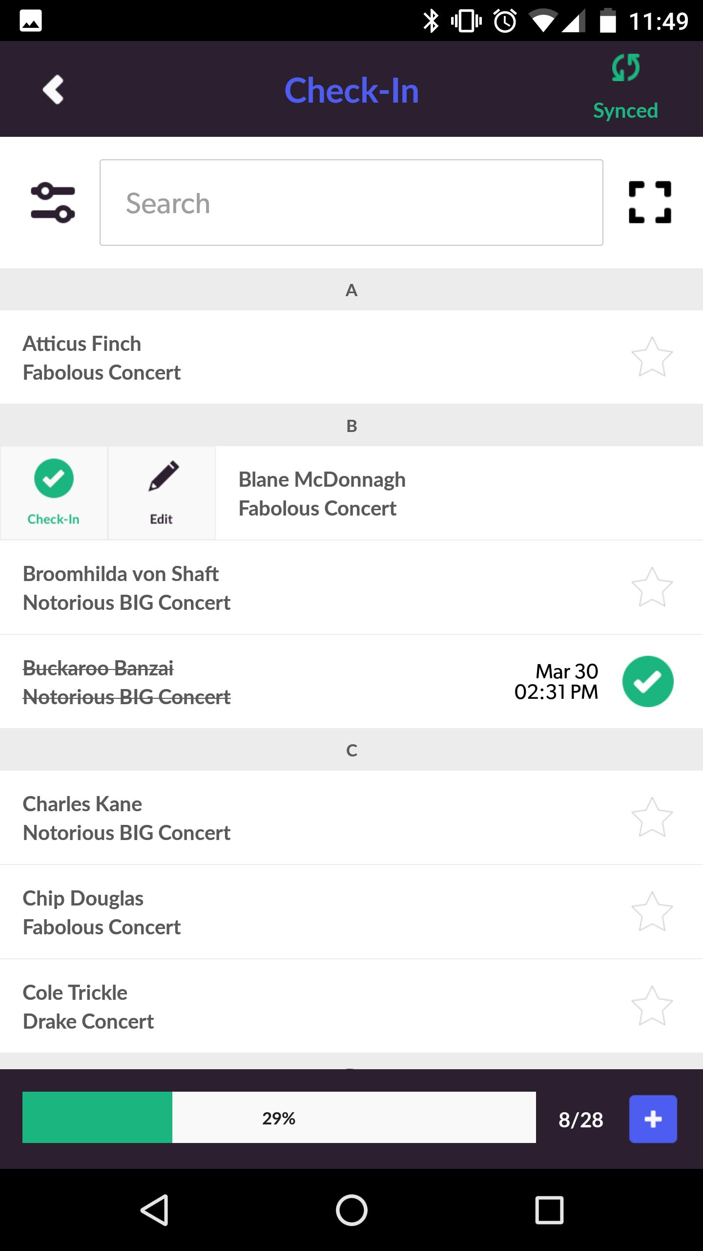Screen dimensions: 703x1251
Task: Tap the back arrow in header
Action: (53, 89)
